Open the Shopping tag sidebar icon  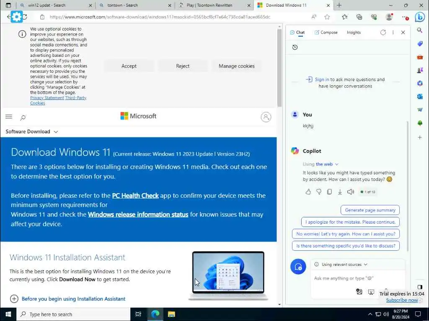tap(420, 43)
